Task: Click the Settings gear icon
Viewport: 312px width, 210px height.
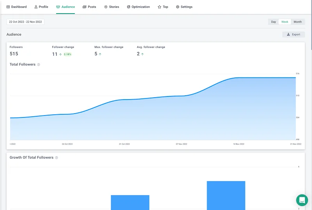Action: coord(178,7)
